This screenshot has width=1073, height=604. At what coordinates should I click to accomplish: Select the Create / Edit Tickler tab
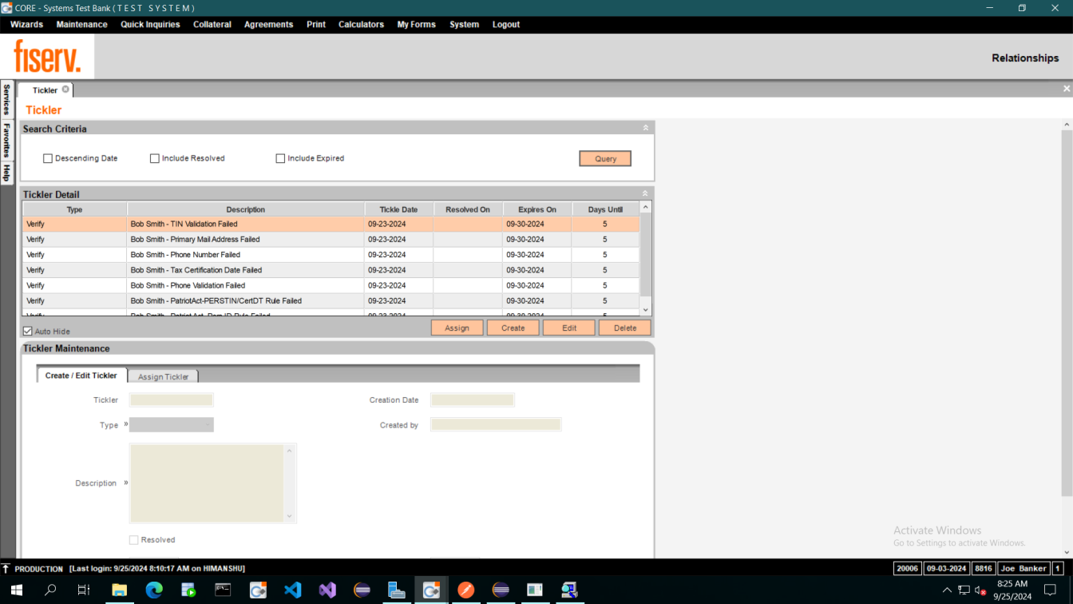(x=81, y=375)
